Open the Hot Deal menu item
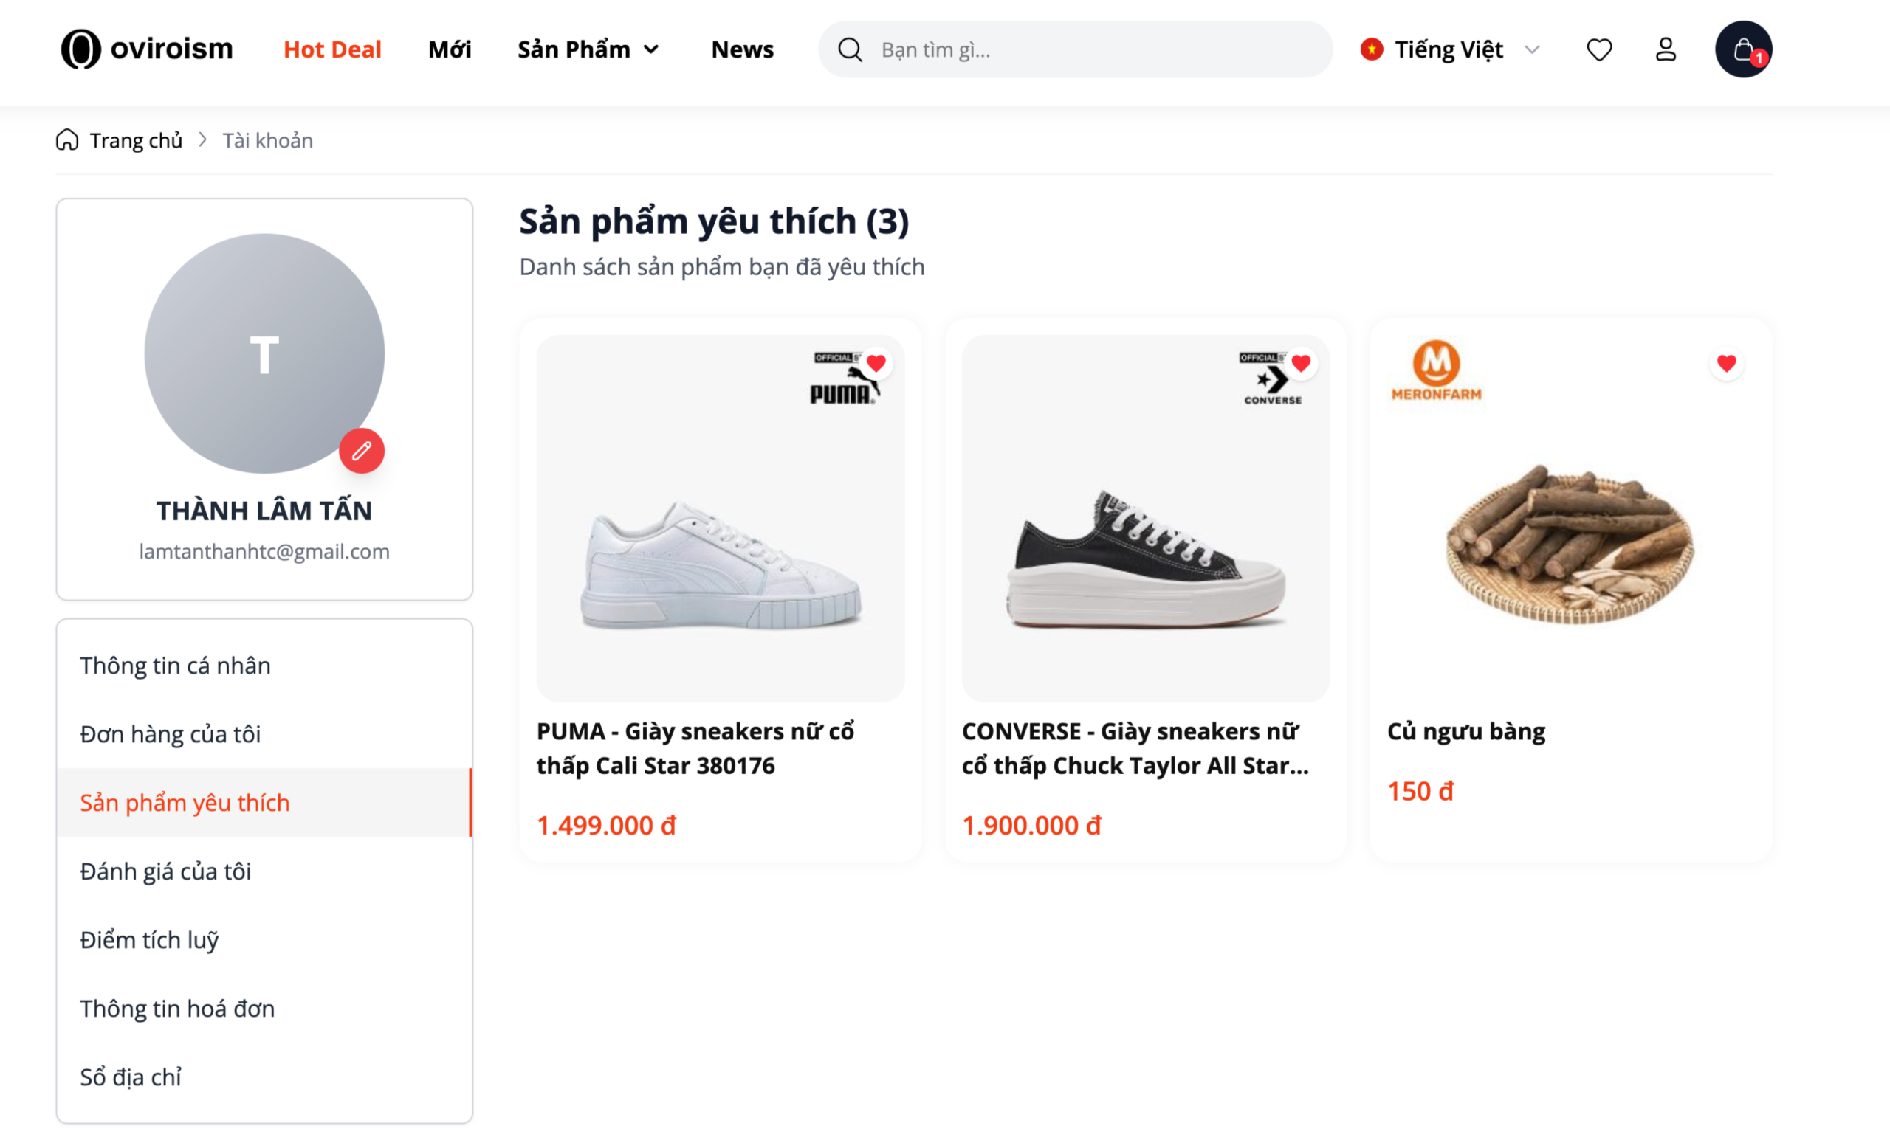This screenshot has width=1890, height=1140. click(x=332, y=50)
